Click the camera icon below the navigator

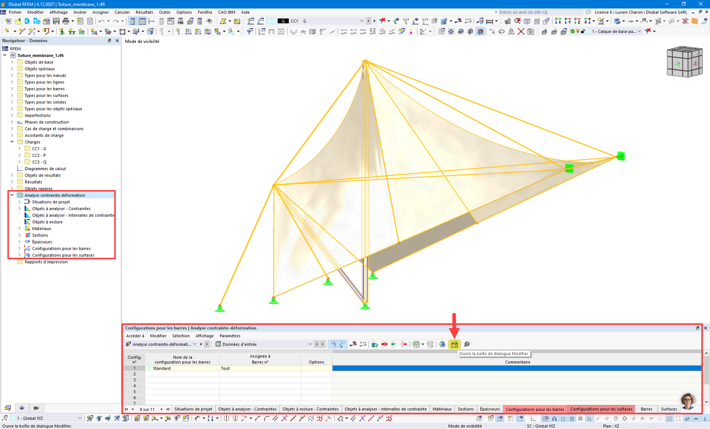tap(36, 408)
